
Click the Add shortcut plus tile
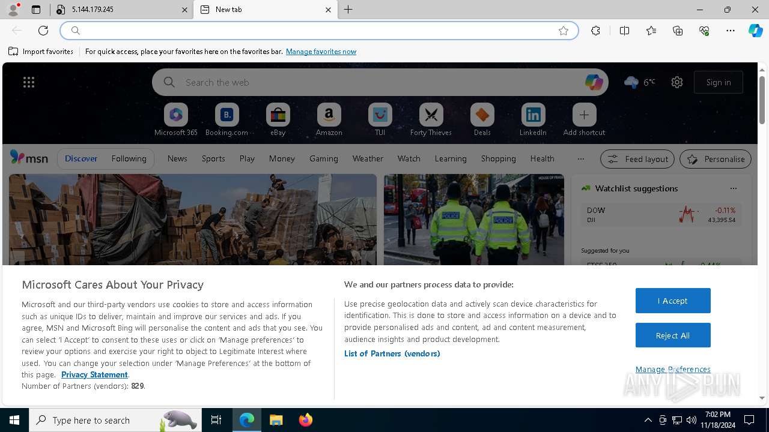[x=584, y=119]
